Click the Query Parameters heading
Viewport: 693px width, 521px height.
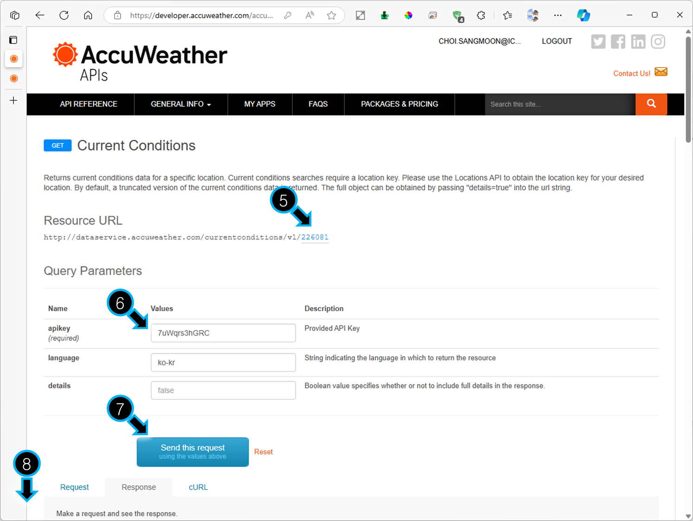click(93, 271)
